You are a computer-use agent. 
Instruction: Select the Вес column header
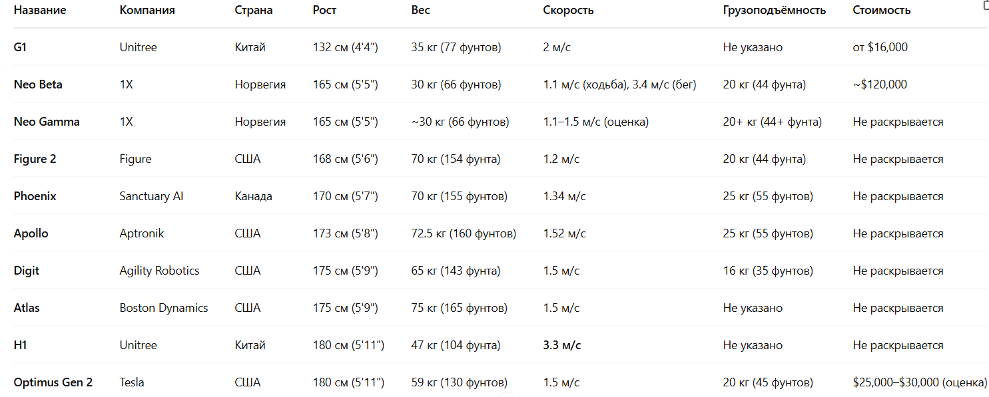pos(420,11)
